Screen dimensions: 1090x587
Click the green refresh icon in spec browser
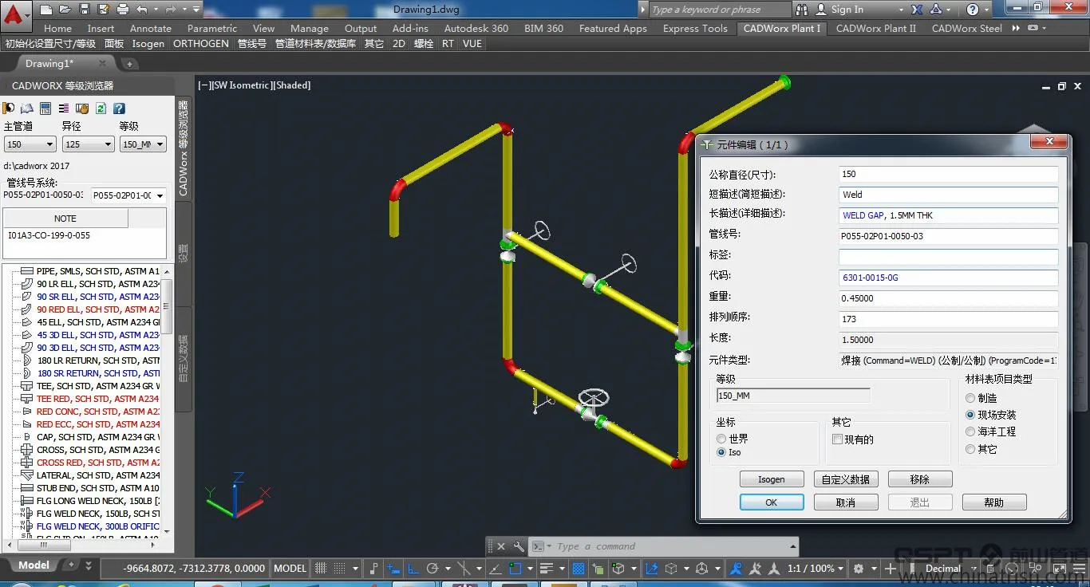(100, 108)
